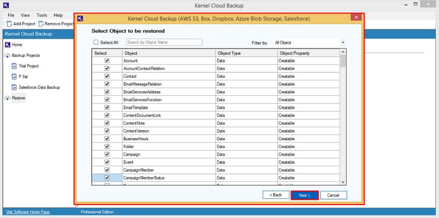Click Data type in the Contact row
The width and height of the screenshot is (439, 218).
click(x=221, y=76)
